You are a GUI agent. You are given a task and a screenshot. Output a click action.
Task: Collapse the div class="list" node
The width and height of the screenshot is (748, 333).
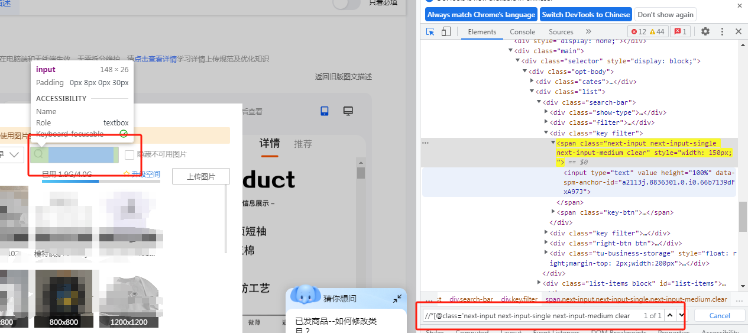coord(532,92)
